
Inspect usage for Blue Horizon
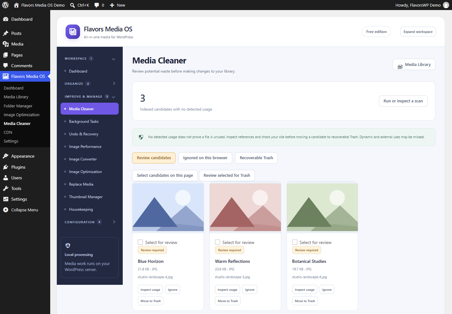click(150, 290)
